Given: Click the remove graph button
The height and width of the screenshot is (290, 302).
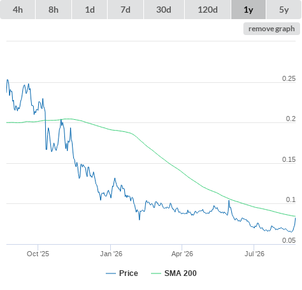Looking at the screenshot, I should click(271, 29).
